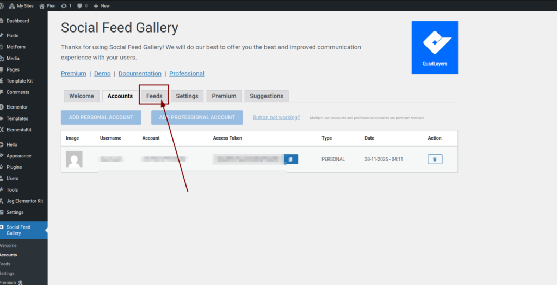Follow the Demo link
557x285 pixels.
click(102, 73)
